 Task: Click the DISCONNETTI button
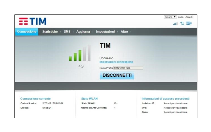pos(117,75)
